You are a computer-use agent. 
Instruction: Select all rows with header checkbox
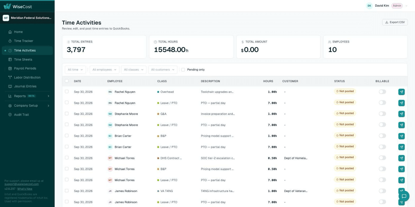tap(67, 81)
